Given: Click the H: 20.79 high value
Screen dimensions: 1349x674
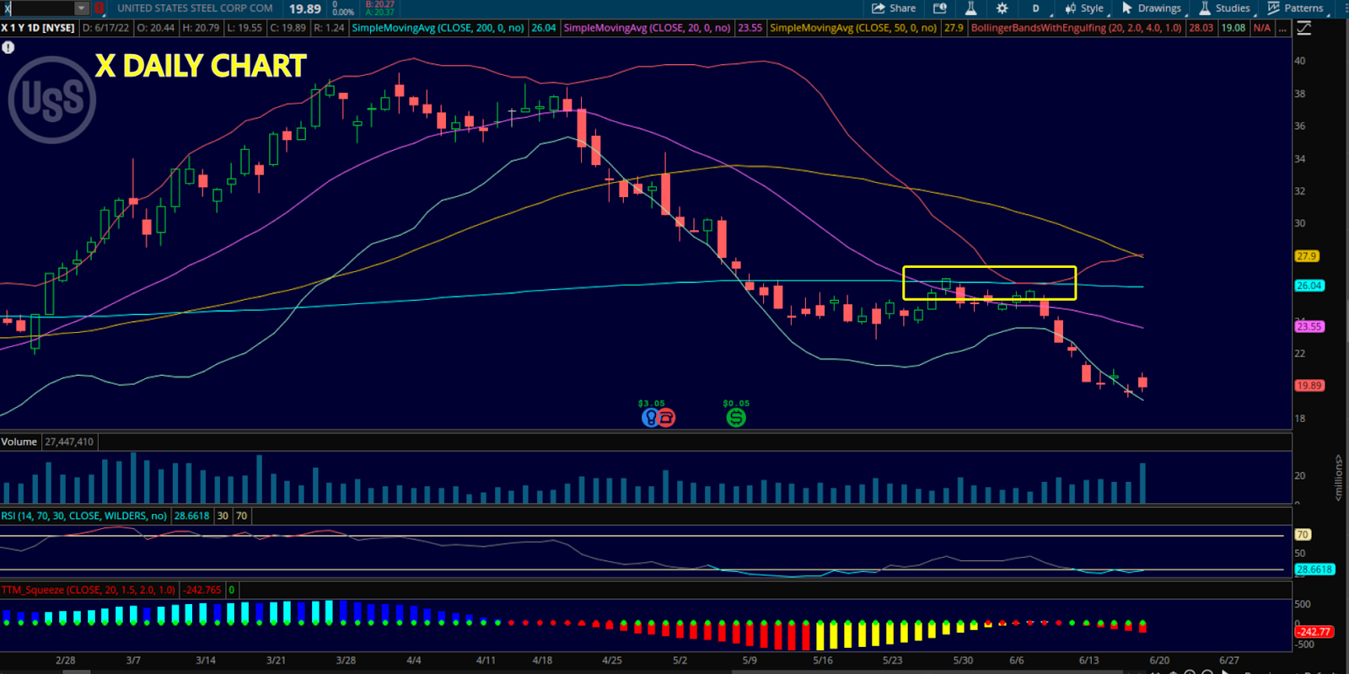Looking at the screenshot, I should [201, 28].
